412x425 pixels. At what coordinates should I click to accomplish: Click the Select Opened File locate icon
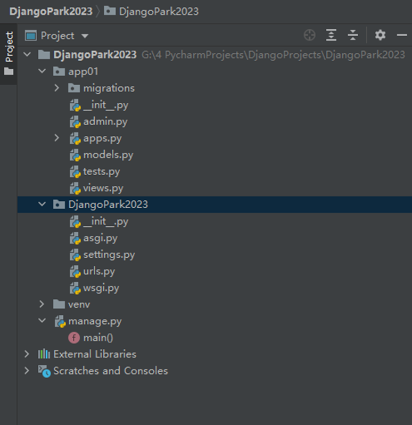[309, 35]
